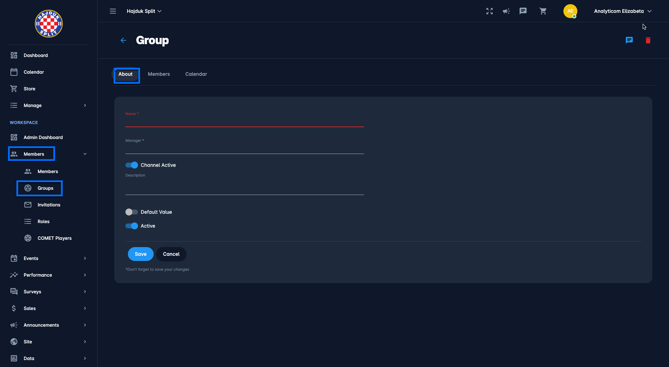Click the hamburger menu icon

point(113,11)
